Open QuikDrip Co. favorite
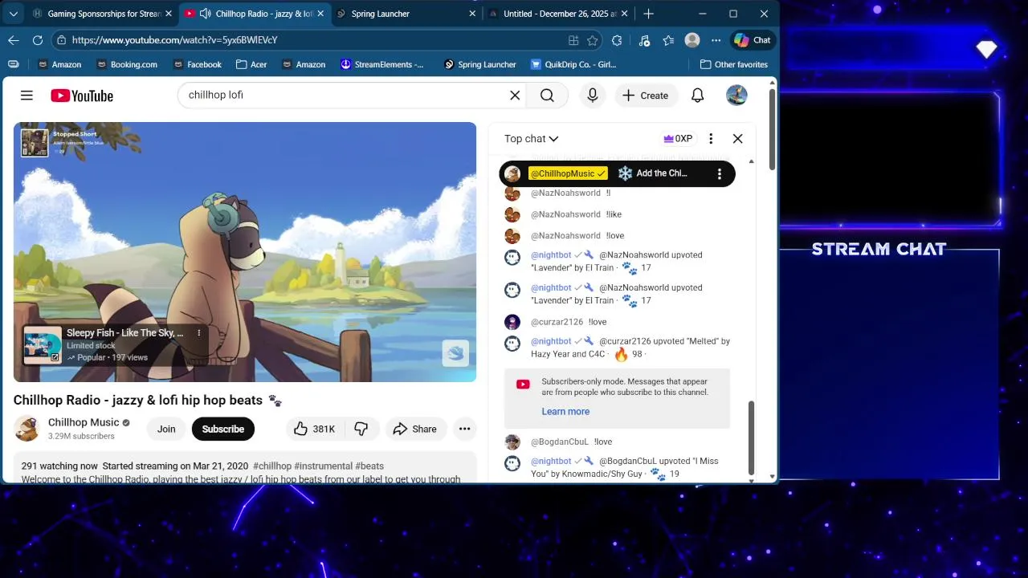The image size is (1028, 578). [573, 64]
